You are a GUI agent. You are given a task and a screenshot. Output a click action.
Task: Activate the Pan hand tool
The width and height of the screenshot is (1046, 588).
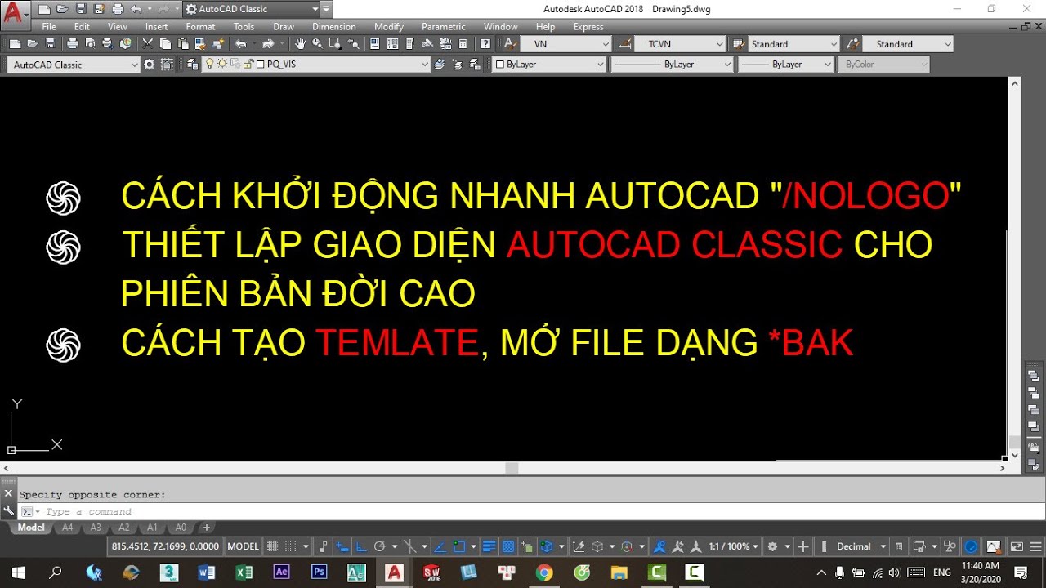[x=300, y=43]
